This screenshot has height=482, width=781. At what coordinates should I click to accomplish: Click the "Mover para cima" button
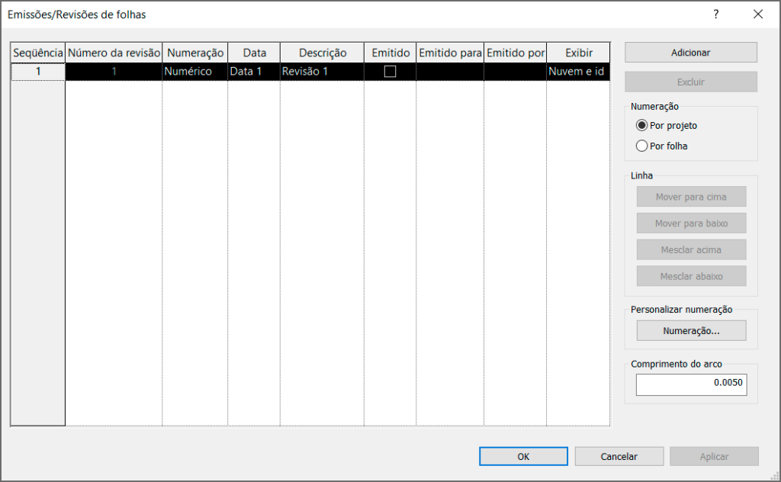(691, 196)
